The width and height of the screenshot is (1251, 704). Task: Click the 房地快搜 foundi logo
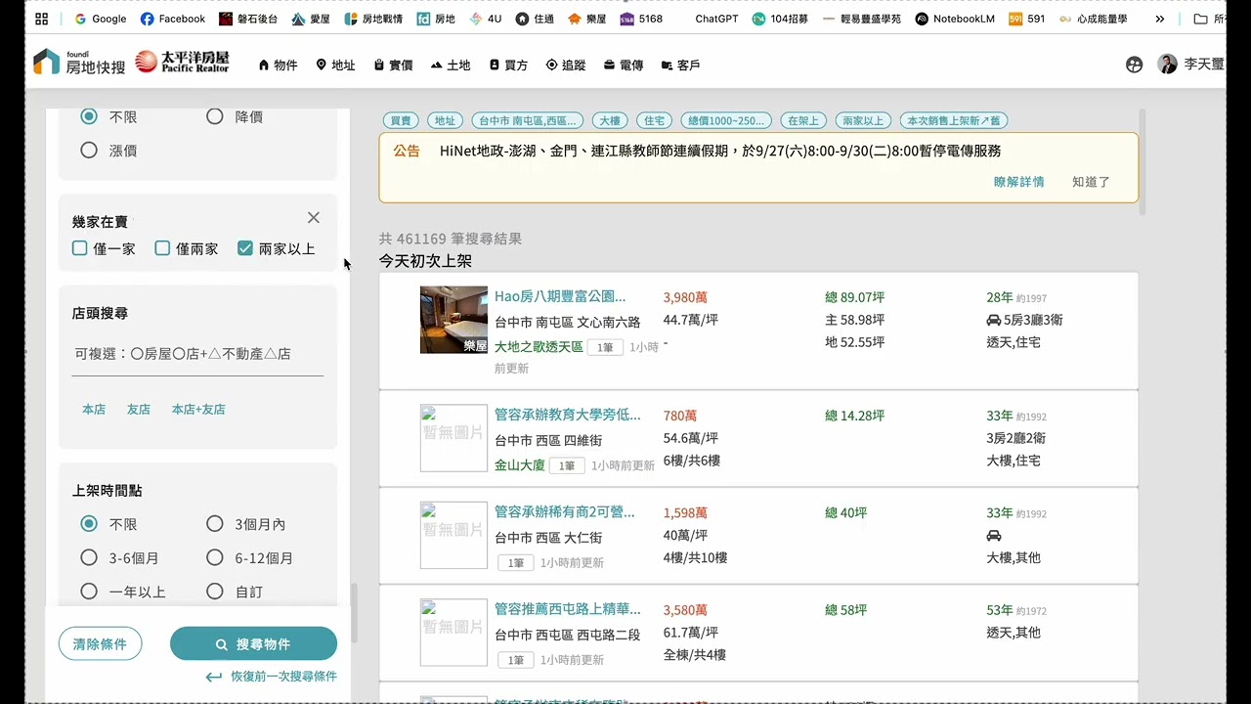tap(79, 63)
